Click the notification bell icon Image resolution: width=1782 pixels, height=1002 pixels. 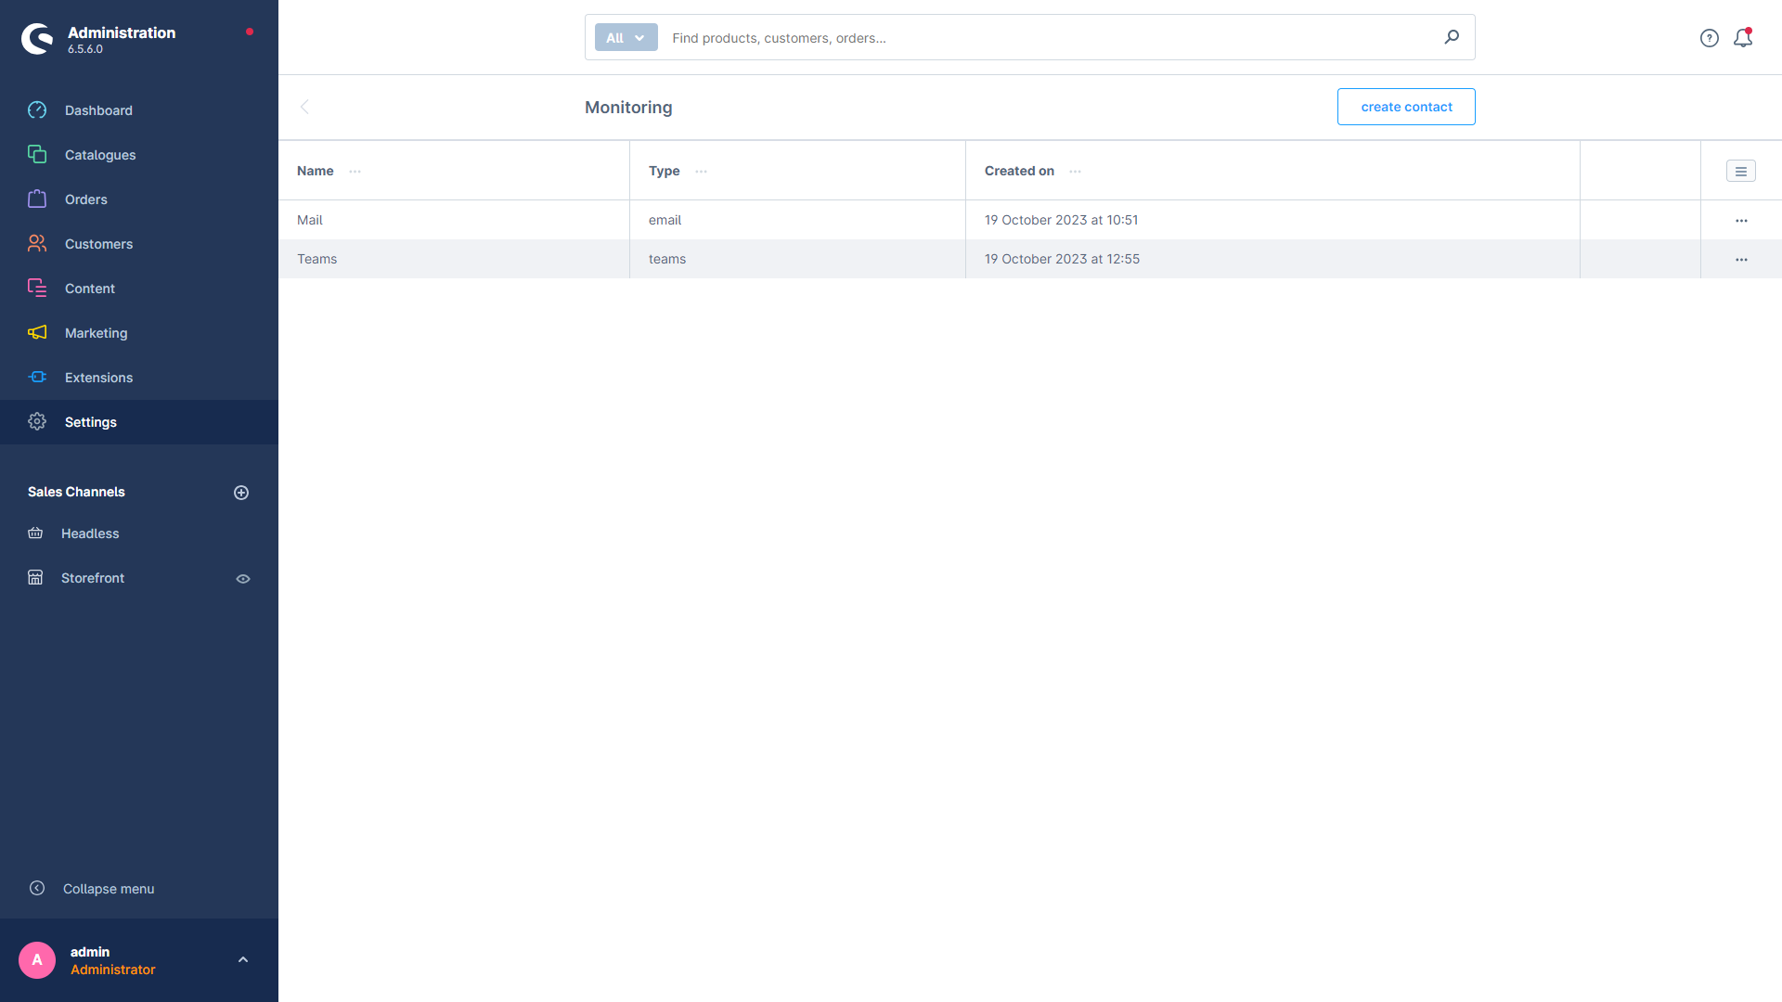1743,37
